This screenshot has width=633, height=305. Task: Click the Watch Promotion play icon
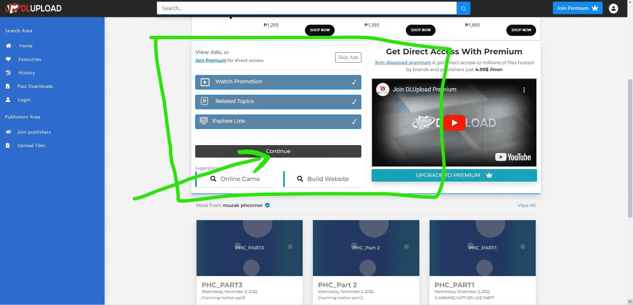click(x=205, y=82)
